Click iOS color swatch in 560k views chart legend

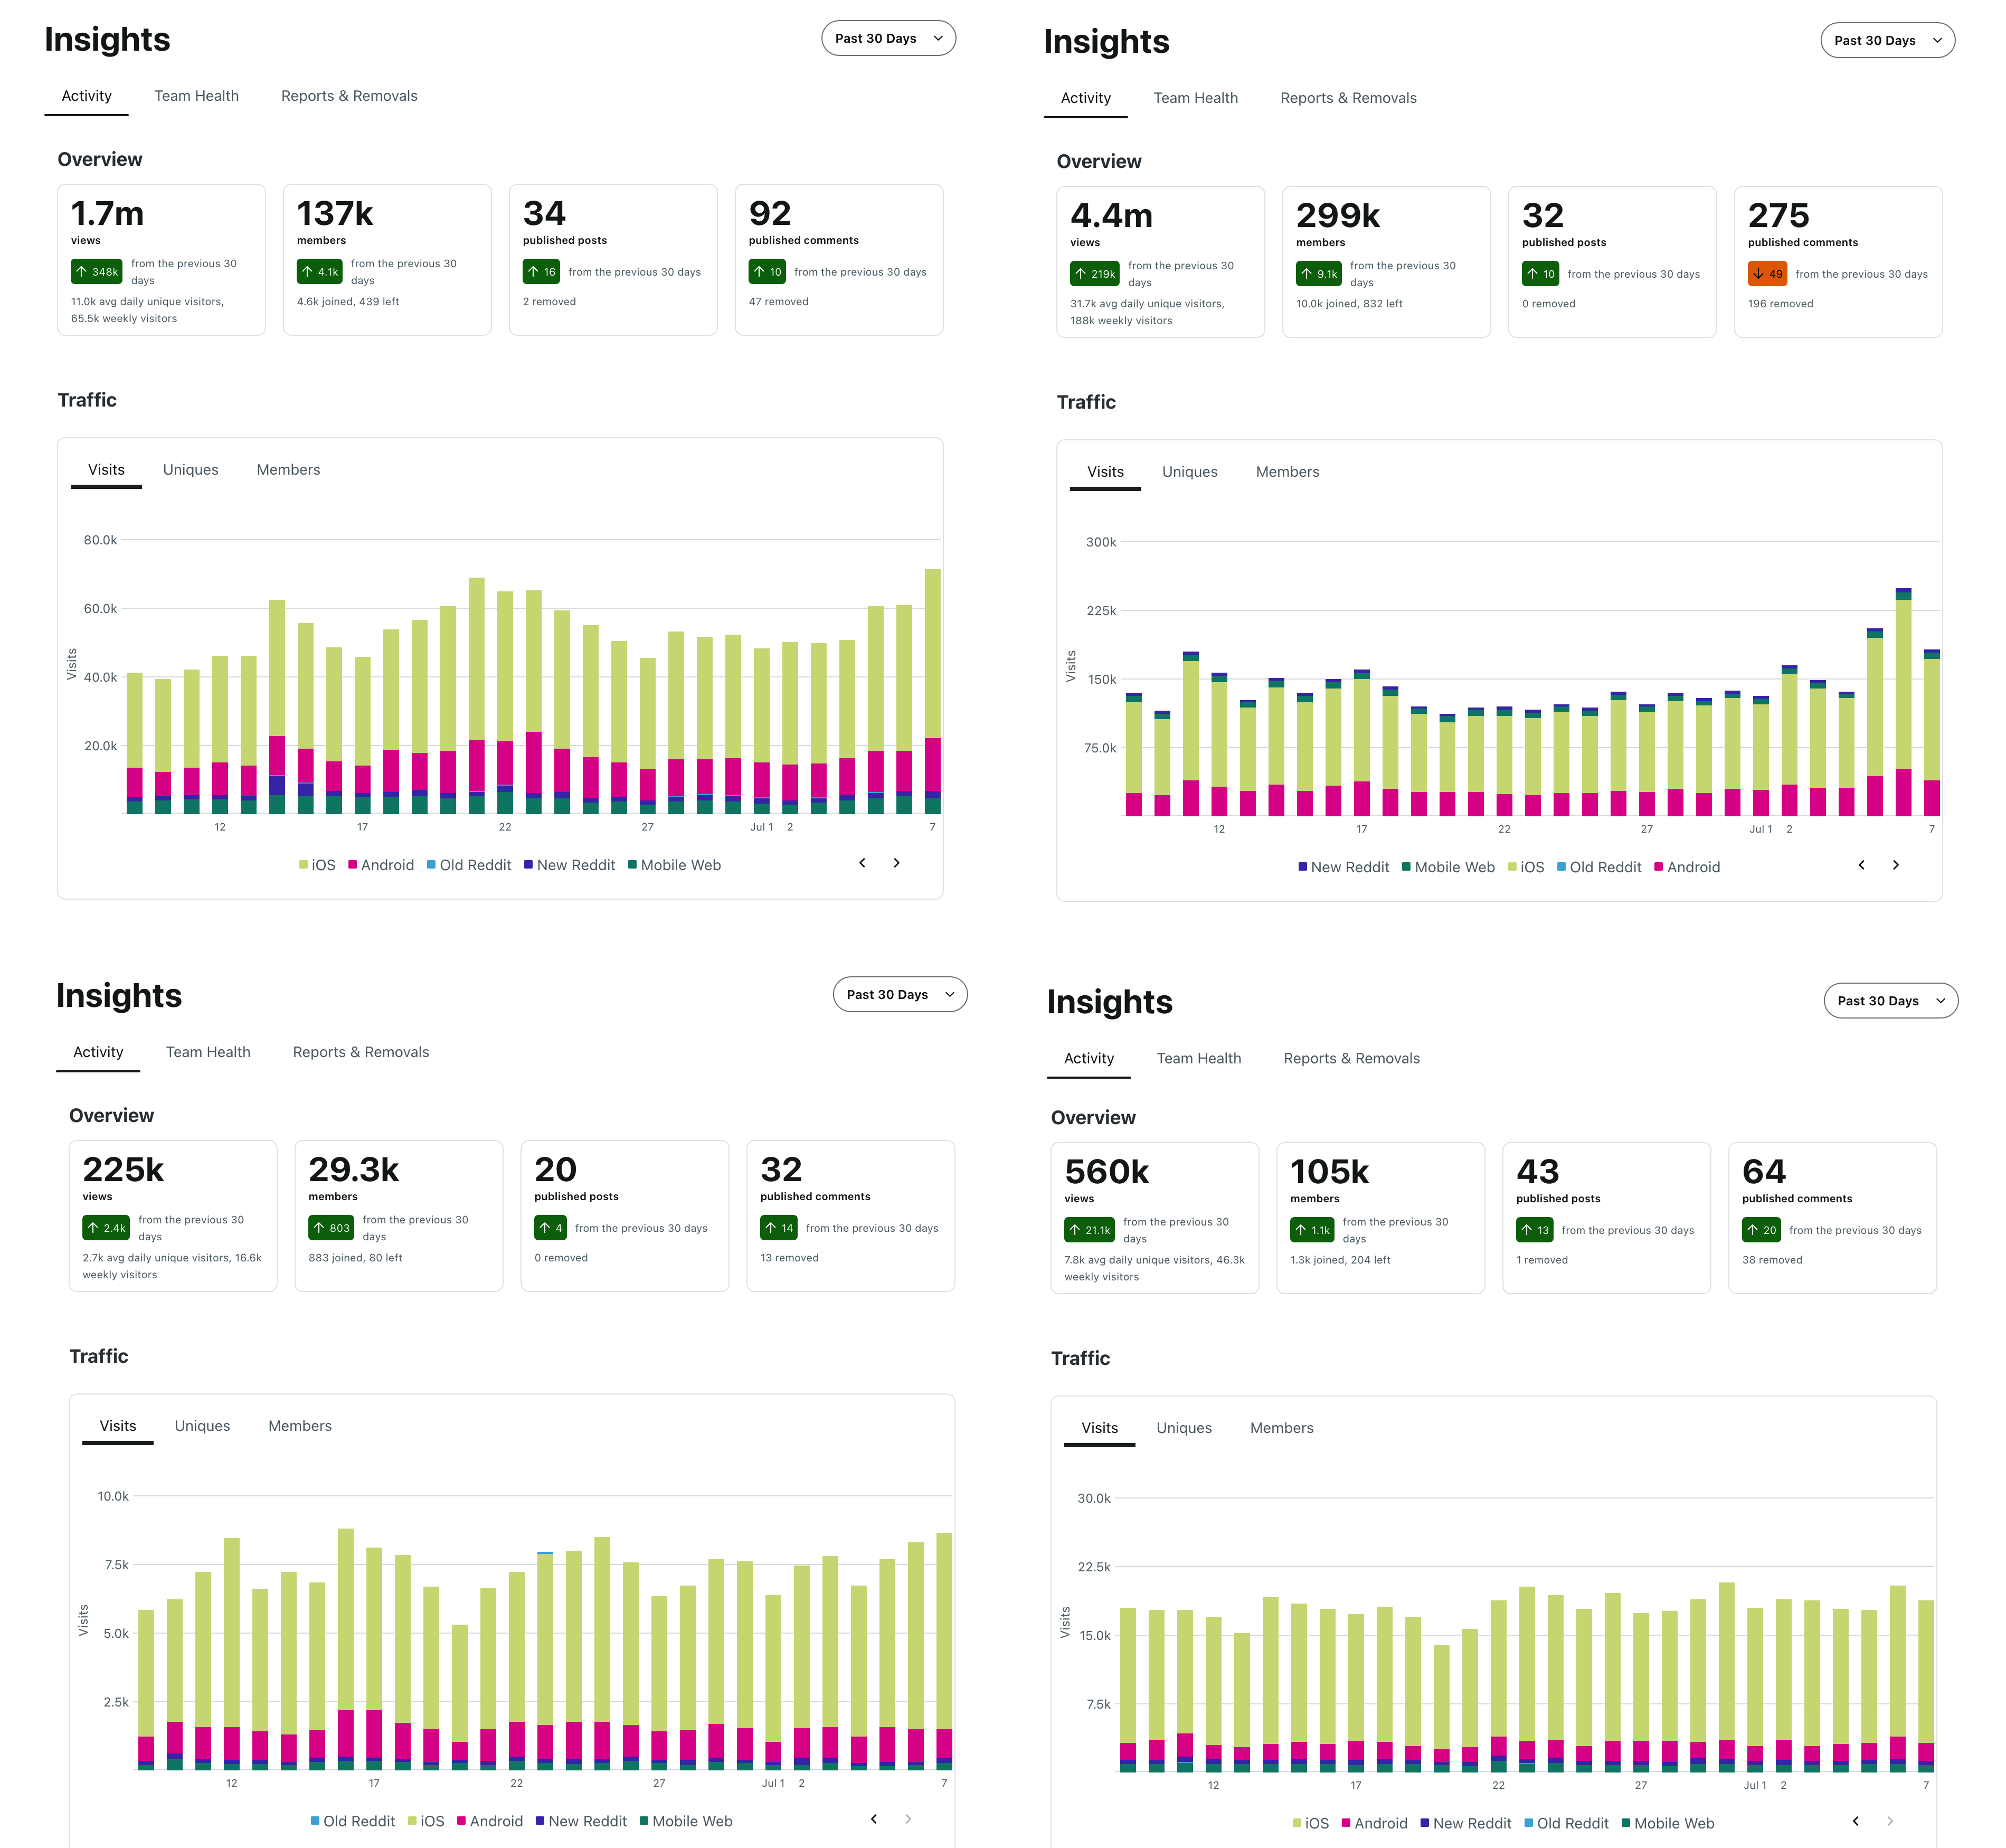click(x=1297, y=1823)
